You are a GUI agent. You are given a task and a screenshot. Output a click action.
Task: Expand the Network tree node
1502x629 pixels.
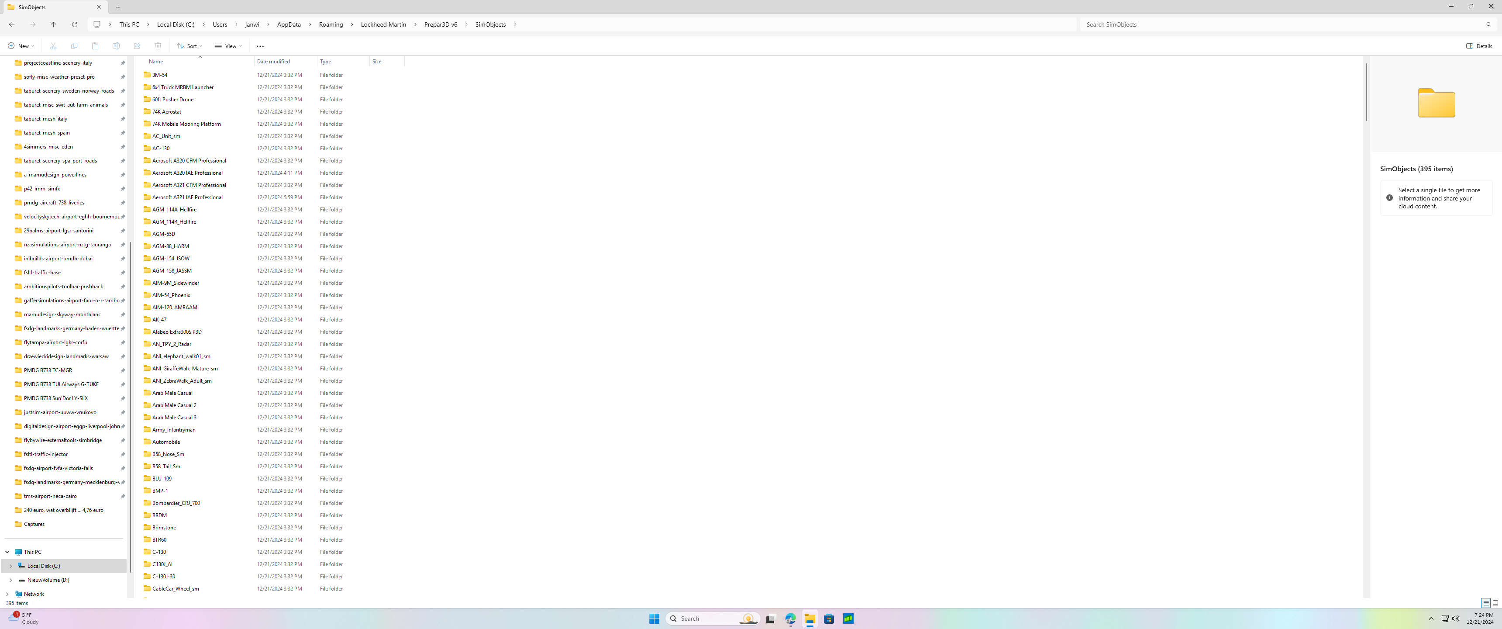click(x=7, y=594)
